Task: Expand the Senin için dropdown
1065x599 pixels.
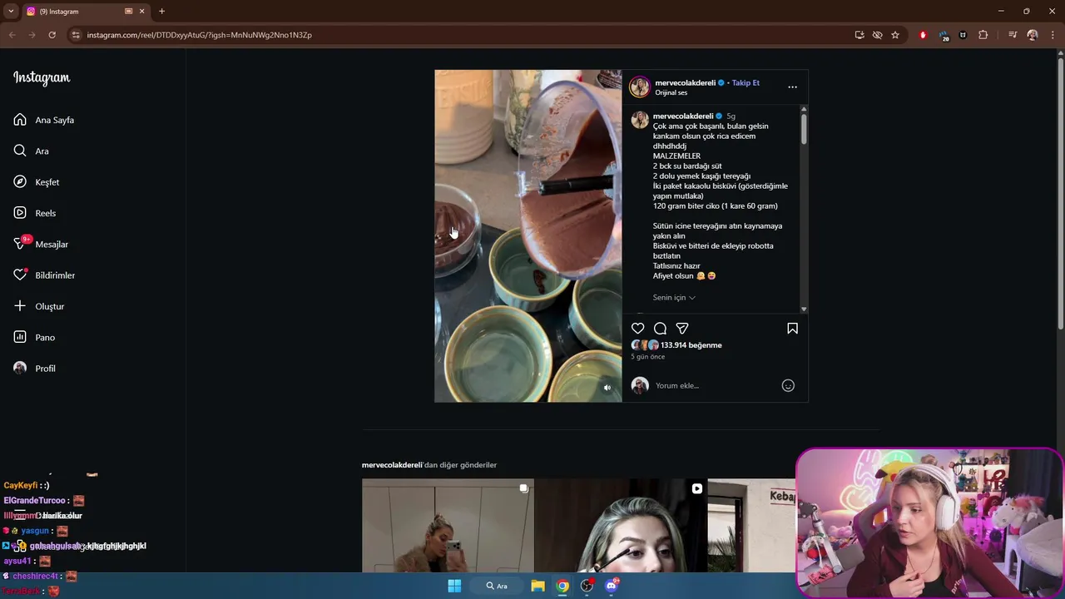Action: [x=674, y=297]
